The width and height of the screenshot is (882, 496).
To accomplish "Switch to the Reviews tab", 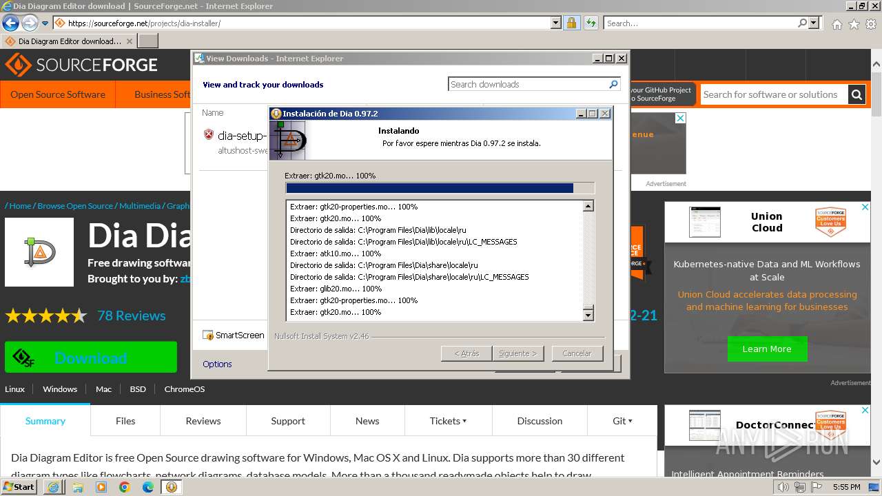I will pyautogui.click(x=203, y=421).
